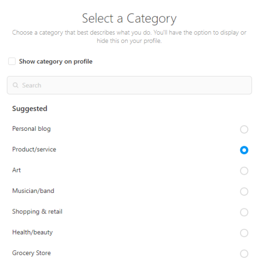Click the 'Grocery Store' label text
The height and width of the screenshot is (269, 260).
32,253
